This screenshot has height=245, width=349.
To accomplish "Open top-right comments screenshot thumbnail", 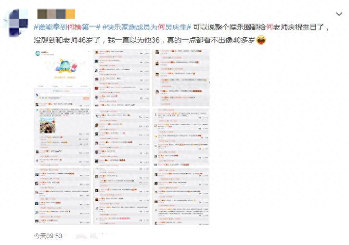I will click(181, 78).
